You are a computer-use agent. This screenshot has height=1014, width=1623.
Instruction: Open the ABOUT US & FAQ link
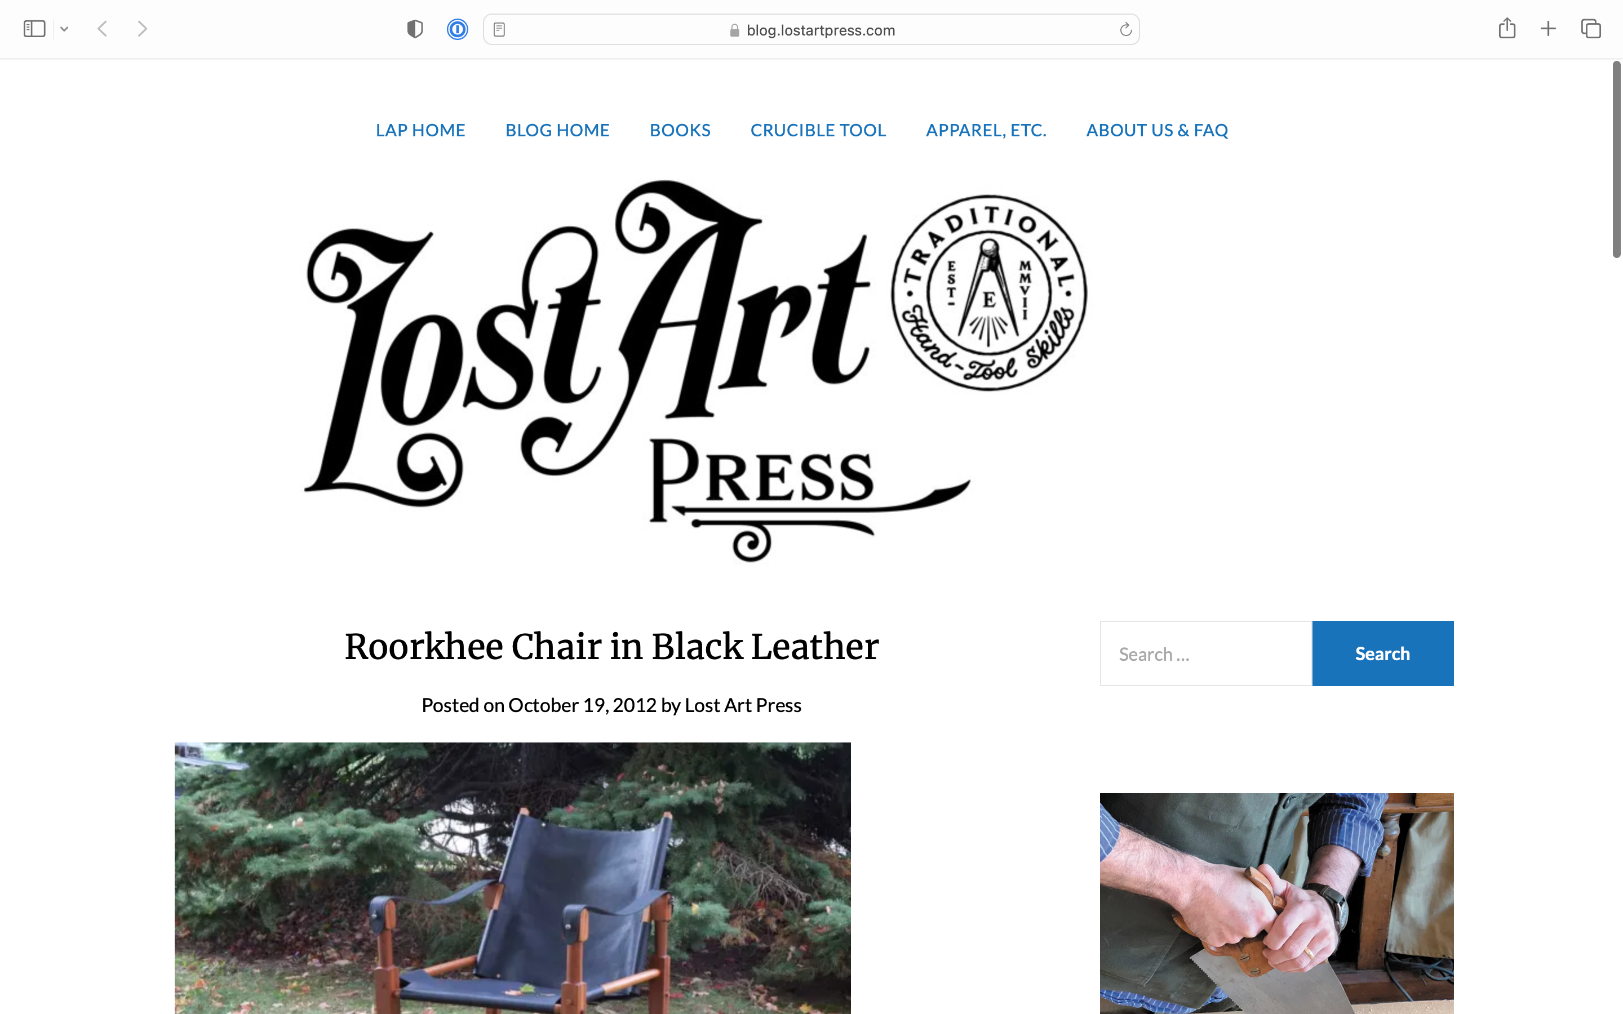(x=1157, y=130)
